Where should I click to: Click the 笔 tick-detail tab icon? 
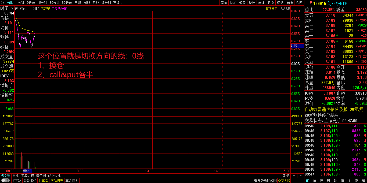(308, 181)
